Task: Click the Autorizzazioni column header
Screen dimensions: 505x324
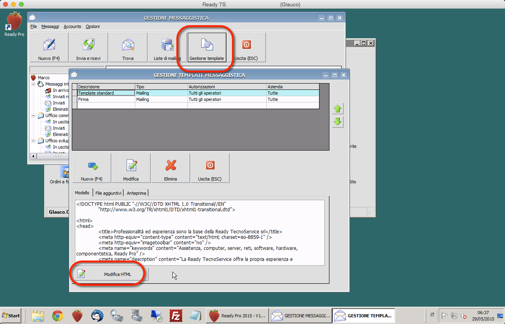Action: [x=227, y=87]
